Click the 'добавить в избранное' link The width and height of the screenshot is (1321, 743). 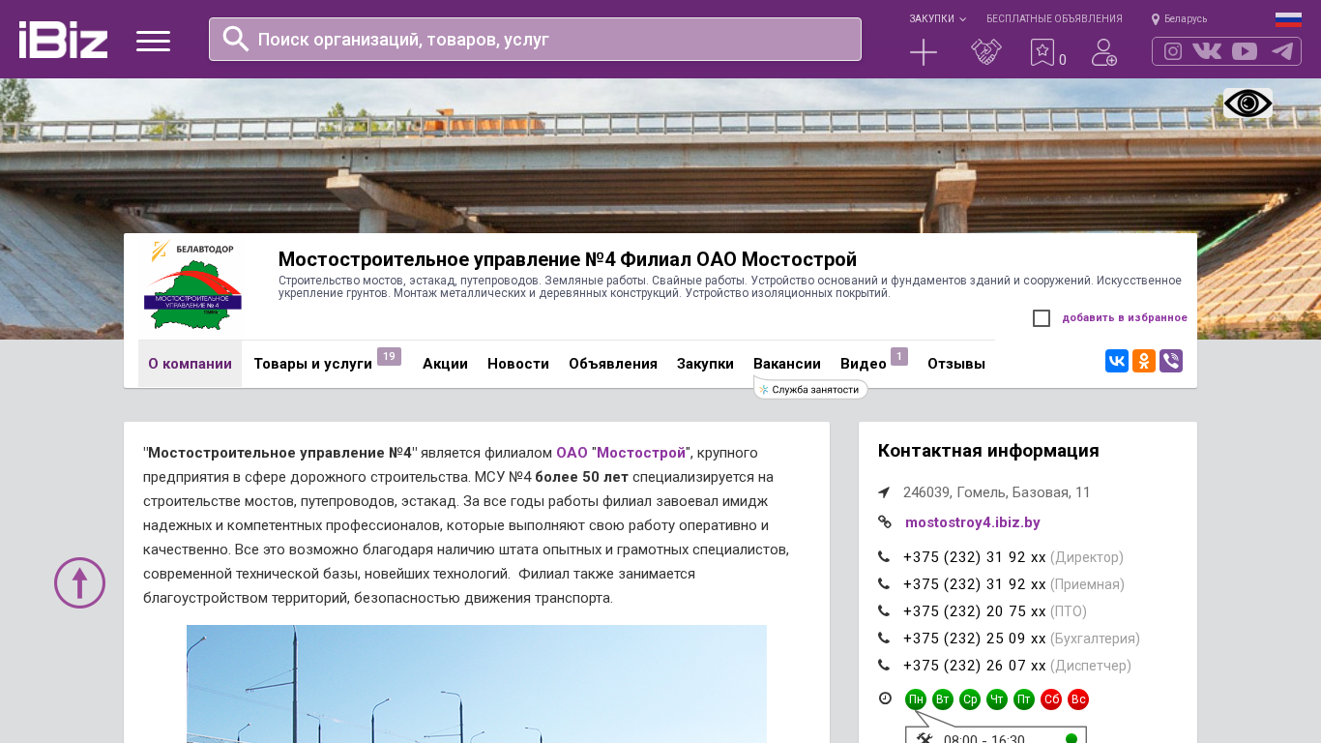pos(1125,317)
